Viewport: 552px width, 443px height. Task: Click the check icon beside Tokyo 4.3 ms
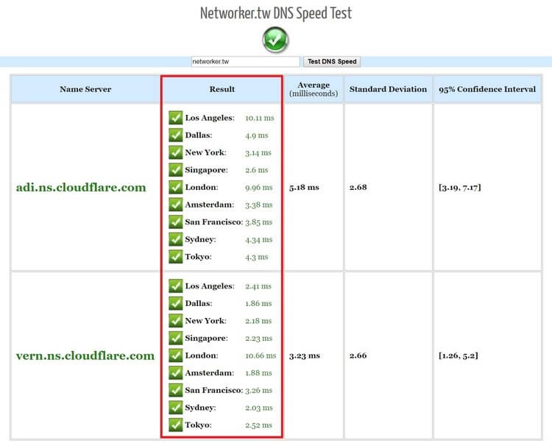click(x=176, y=257)
